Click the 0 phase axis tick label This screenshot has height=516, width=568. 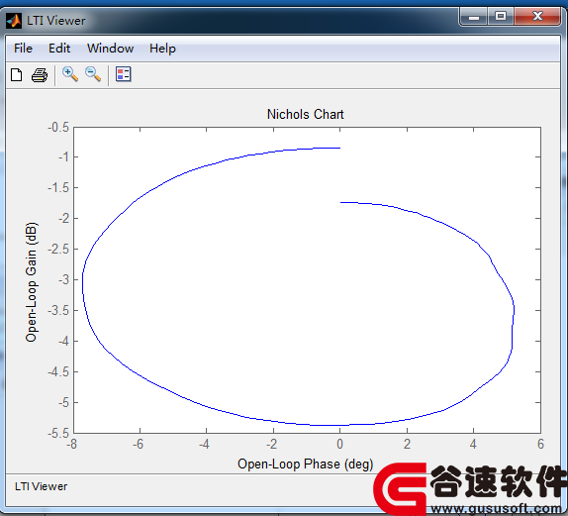[x=339, y=444]
